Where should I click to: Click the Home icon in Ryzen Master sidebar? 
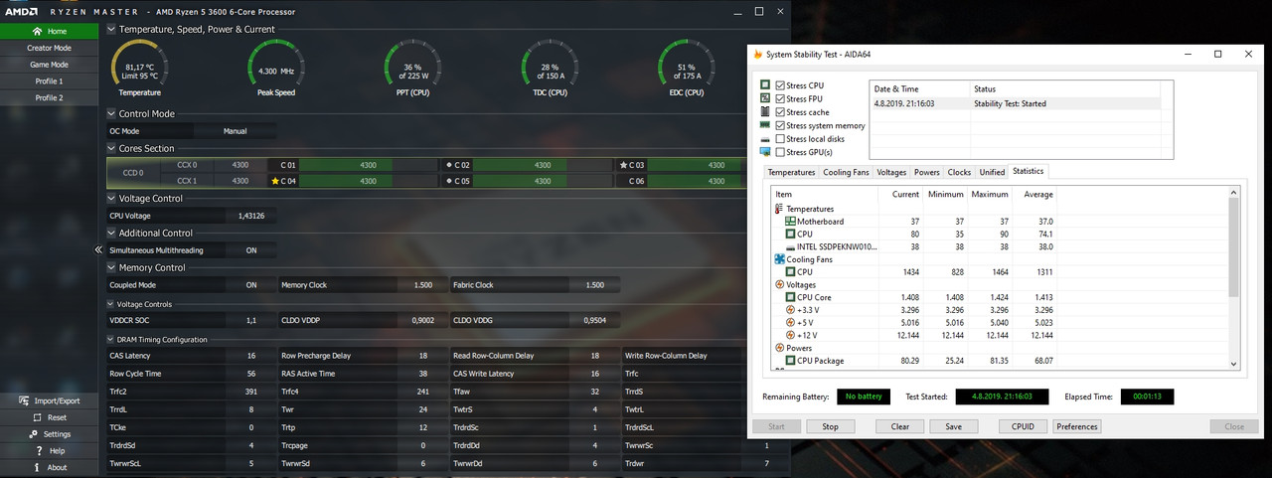[x=37, y=31]
